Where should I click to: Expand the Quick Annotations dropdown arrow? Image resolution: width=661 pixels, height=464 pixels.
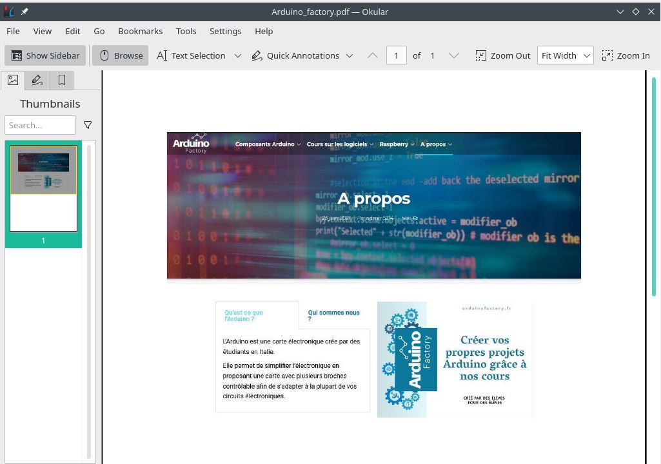pyautogui.click(x=350, y=55)
